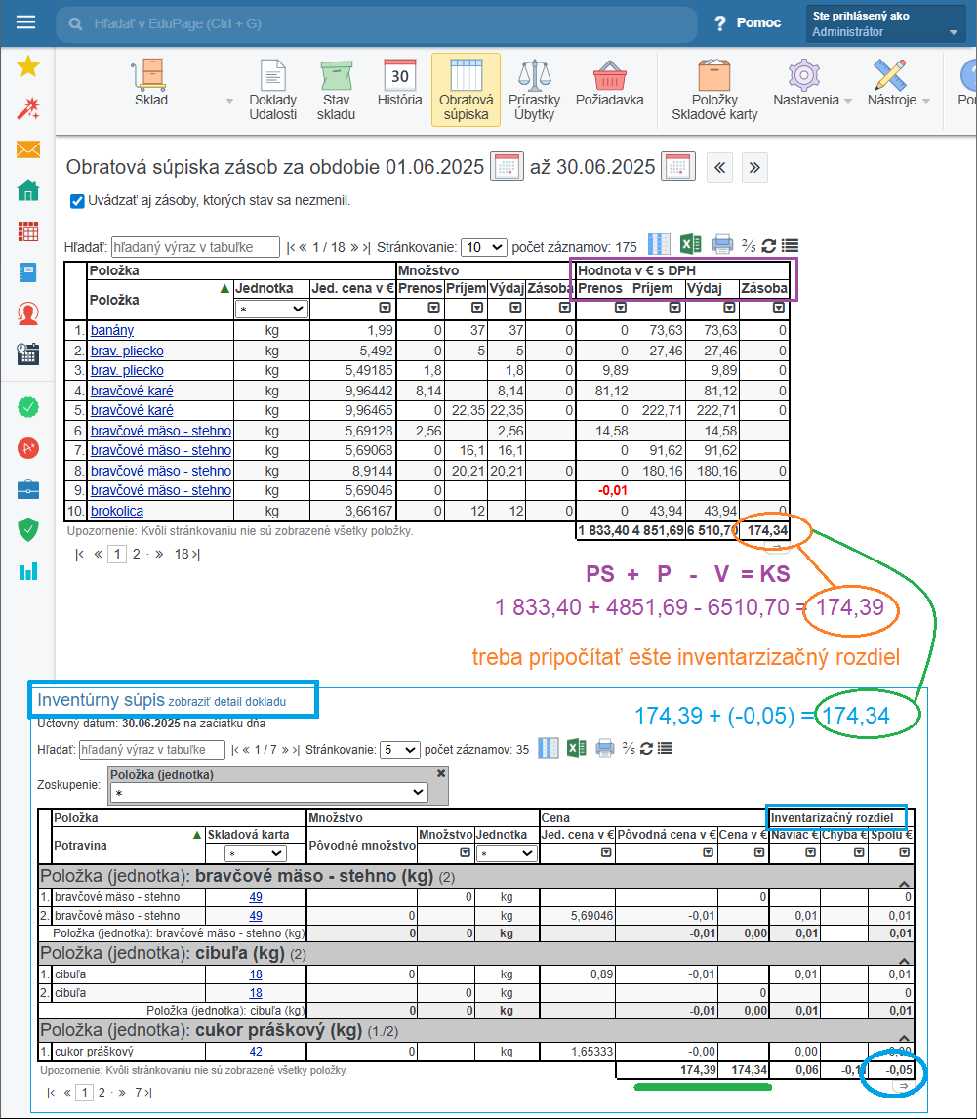Open the green shield sidebar icon
The width and height of the screenshot is (977, 1119).
pyautogui.click(x=27, y=530)
